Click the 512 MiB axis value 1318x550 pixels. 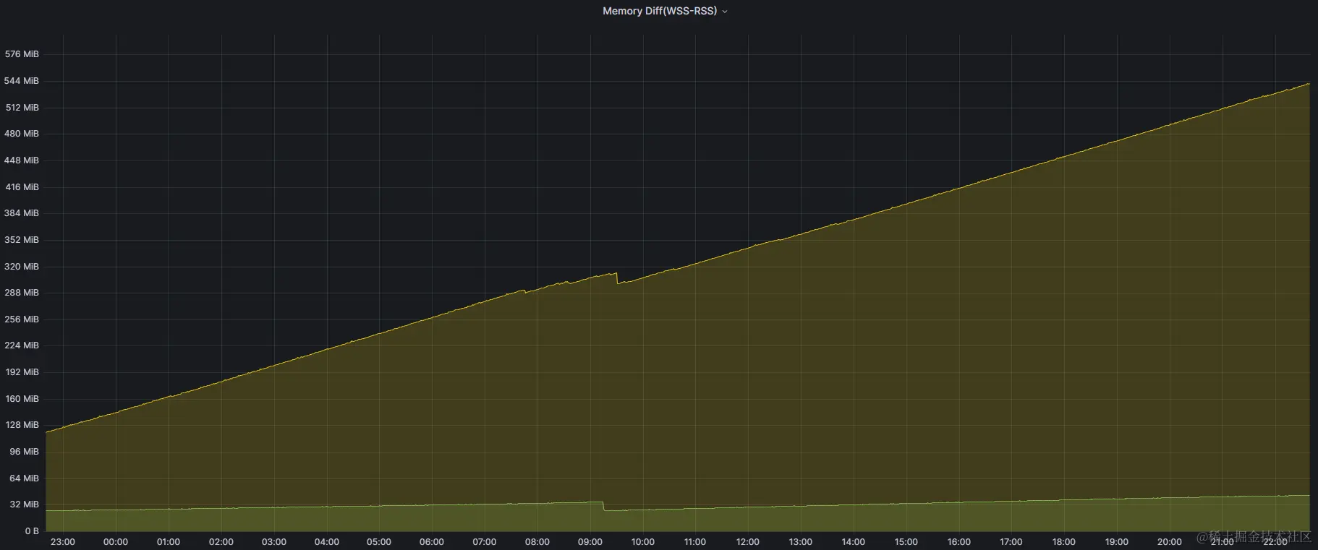(x=22, y=108)
